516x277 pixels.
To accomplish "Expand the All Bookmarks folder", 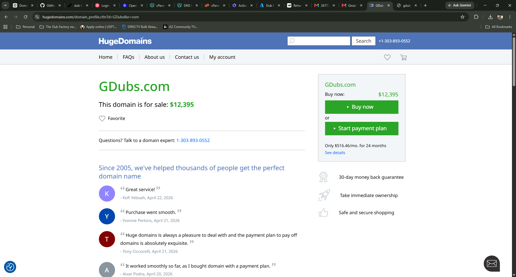I will click(x=499, y=27).
